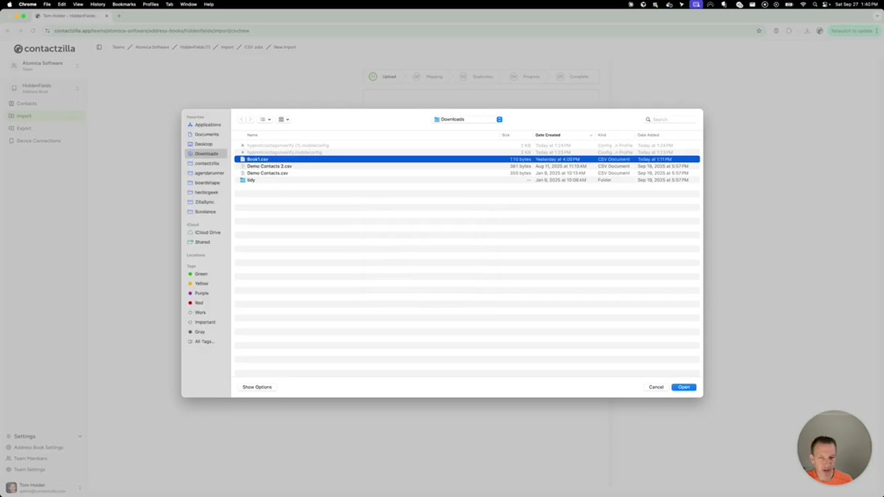This screenshot has width=884, height=497.
Task: Click the Open button
Action: pyautogui.click(x=683, y=387)
